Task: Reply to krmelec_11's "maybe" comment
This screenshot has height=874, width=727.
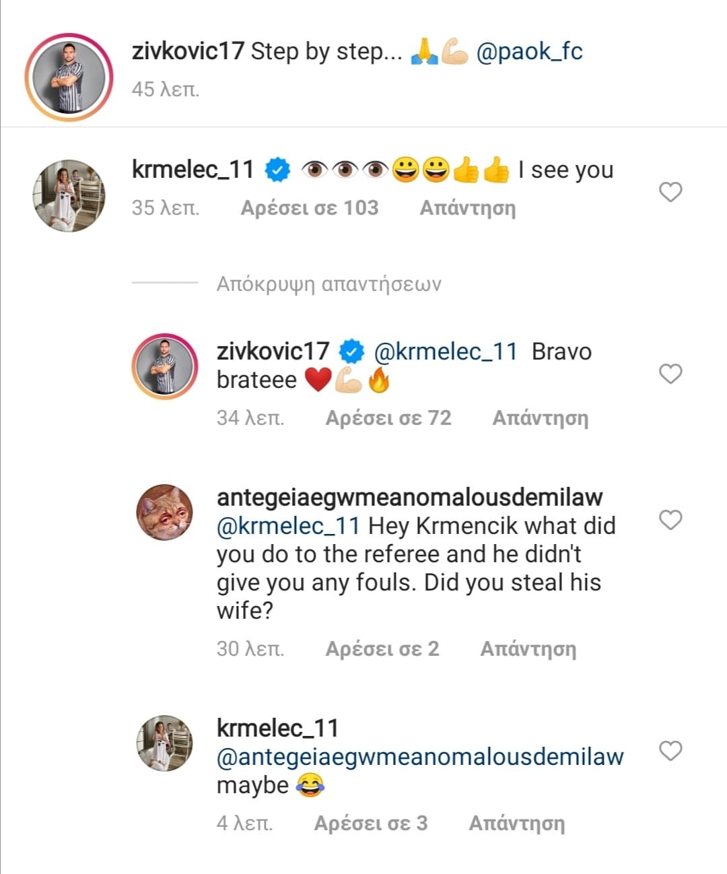Action: tap(516, 823)
